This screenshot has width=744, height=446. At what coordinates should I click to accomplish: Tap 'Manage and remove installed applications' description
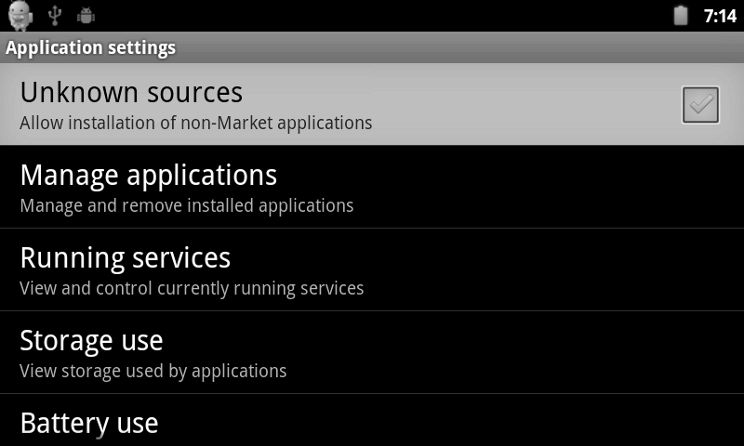click(x=187, y=205)
